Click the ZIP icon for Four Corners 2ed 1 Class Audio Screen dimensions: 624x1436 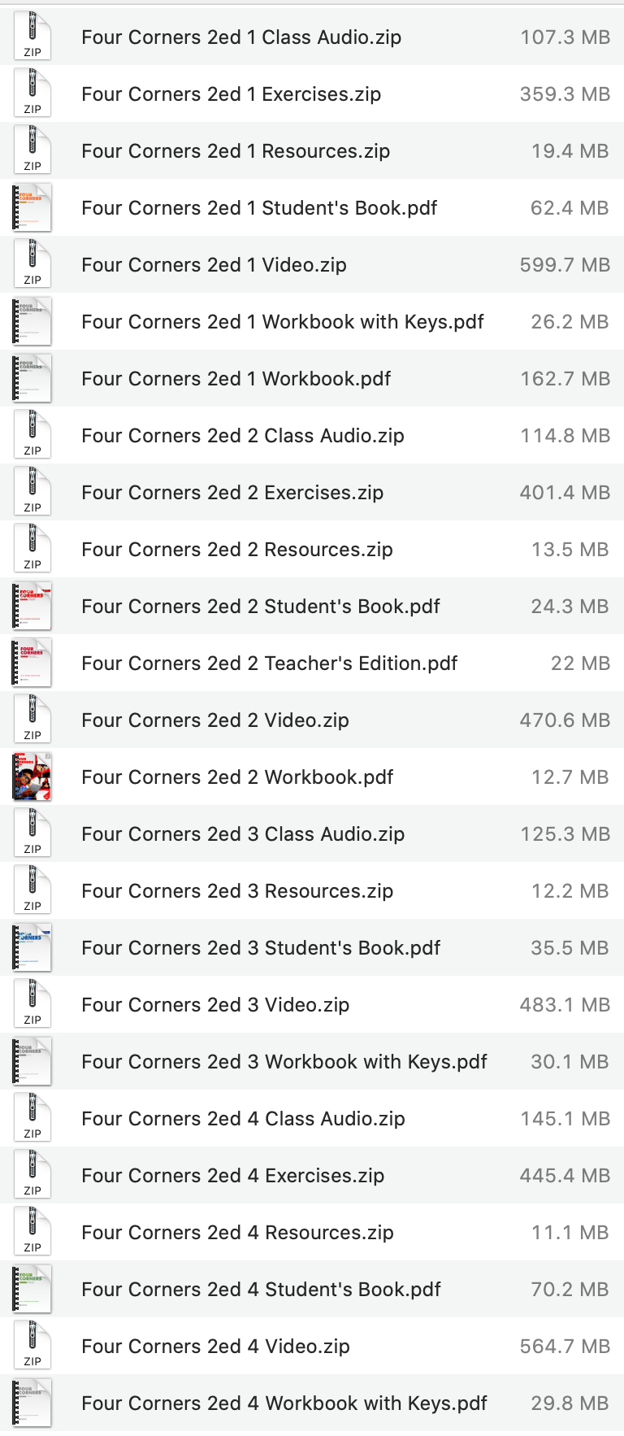31,37
